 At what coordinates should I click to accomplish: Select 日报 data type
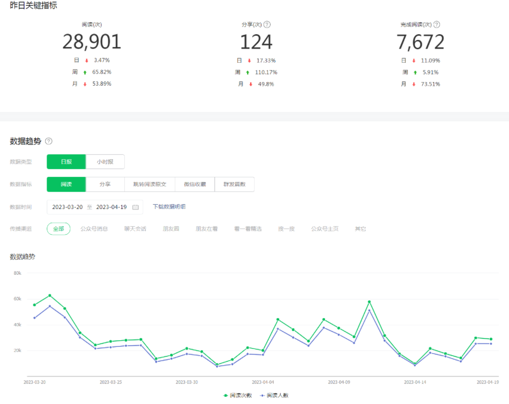66,161
